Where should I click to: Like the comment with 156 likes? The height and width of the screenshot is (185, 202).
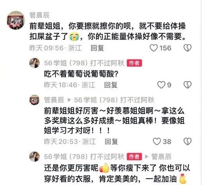154,48
